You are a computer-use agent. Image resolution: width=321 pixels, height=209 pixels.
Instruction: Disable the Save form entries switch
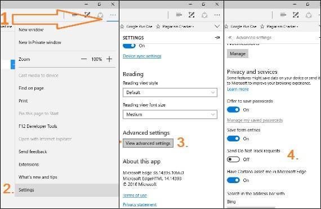(233, 139)
